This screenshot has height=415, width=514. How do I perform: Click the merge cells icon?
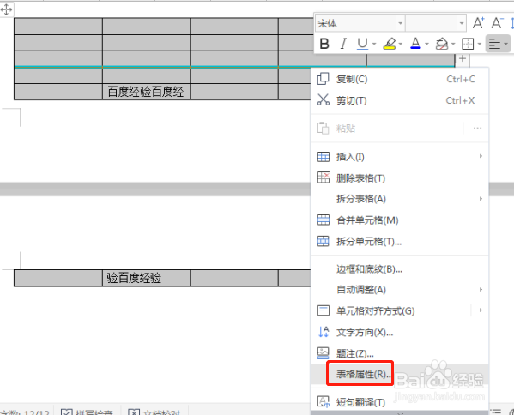(324, 220)
